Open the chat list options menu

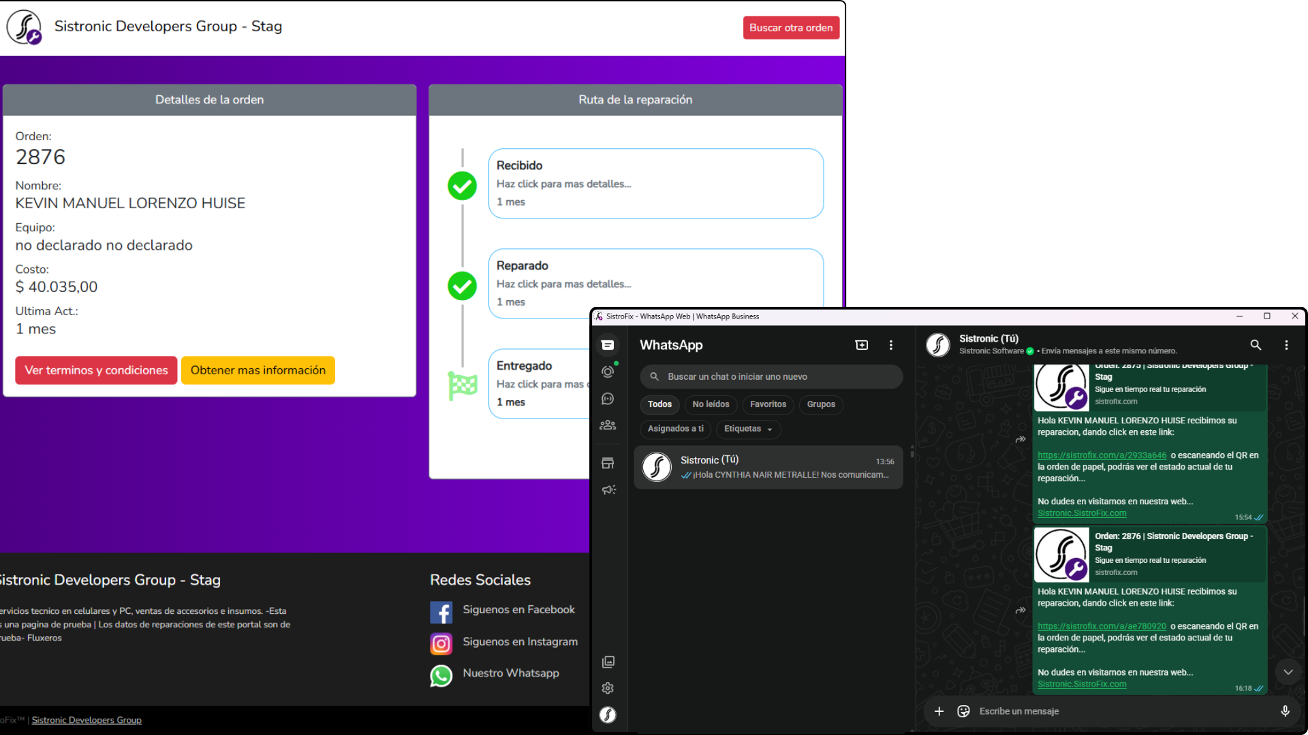[890, 345]
